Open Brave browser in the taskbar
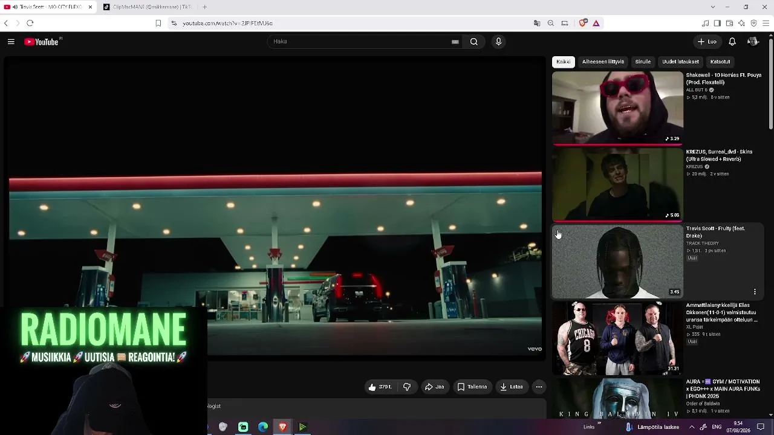 282,427
